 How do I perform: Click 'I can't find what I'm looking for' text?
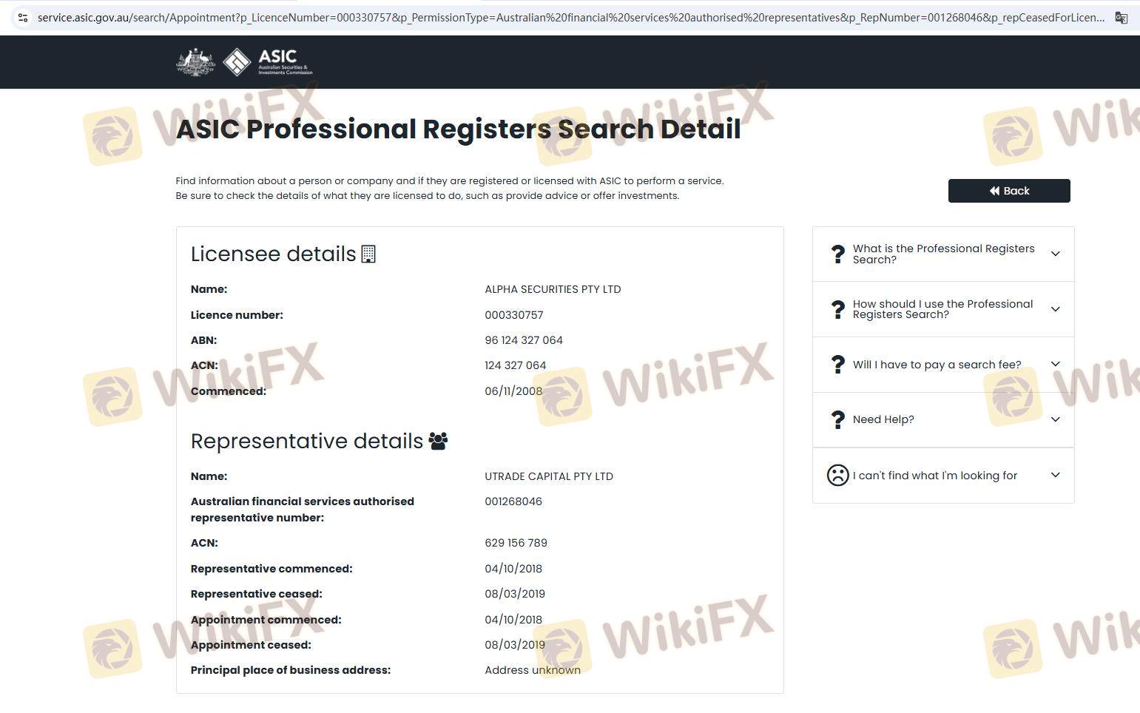coord(934,476)
